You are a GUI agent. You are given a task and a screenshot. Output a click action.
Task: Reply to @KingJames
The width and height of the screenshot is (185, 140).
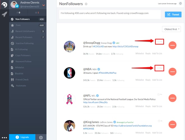click(148, 133)
